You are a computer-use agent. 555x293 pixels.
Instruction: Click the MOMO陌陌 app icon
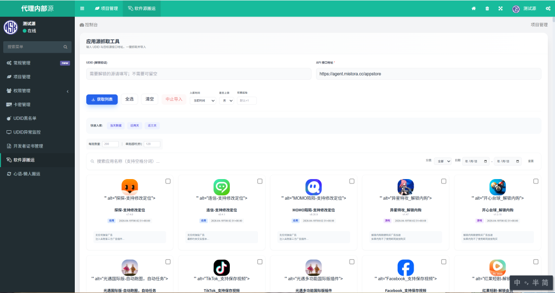click(314, 187)
